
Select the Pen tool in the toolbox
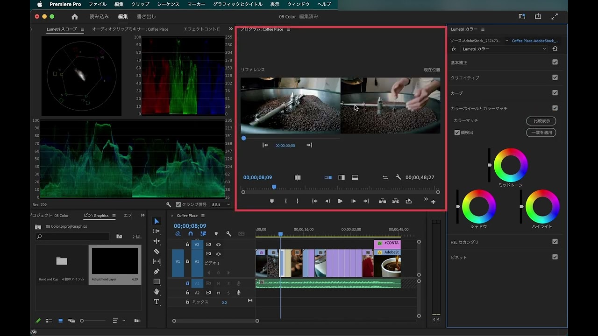click(x=157, y=272)
